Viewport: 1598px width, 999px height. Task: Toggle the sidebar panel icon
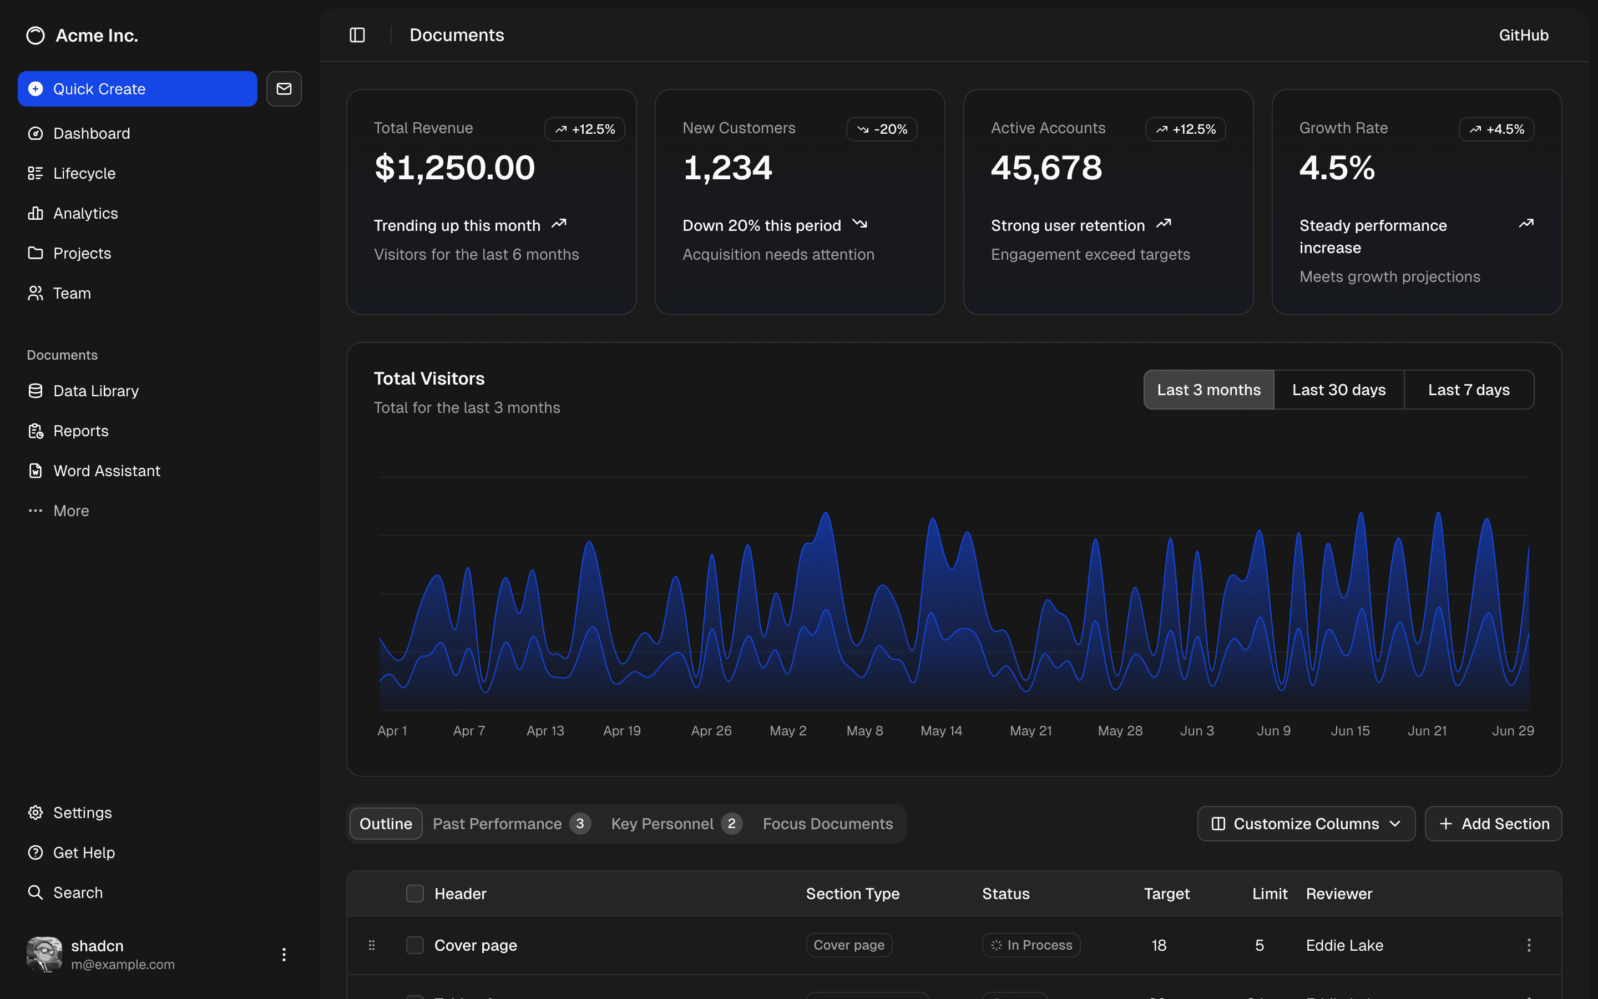point(357,35)
